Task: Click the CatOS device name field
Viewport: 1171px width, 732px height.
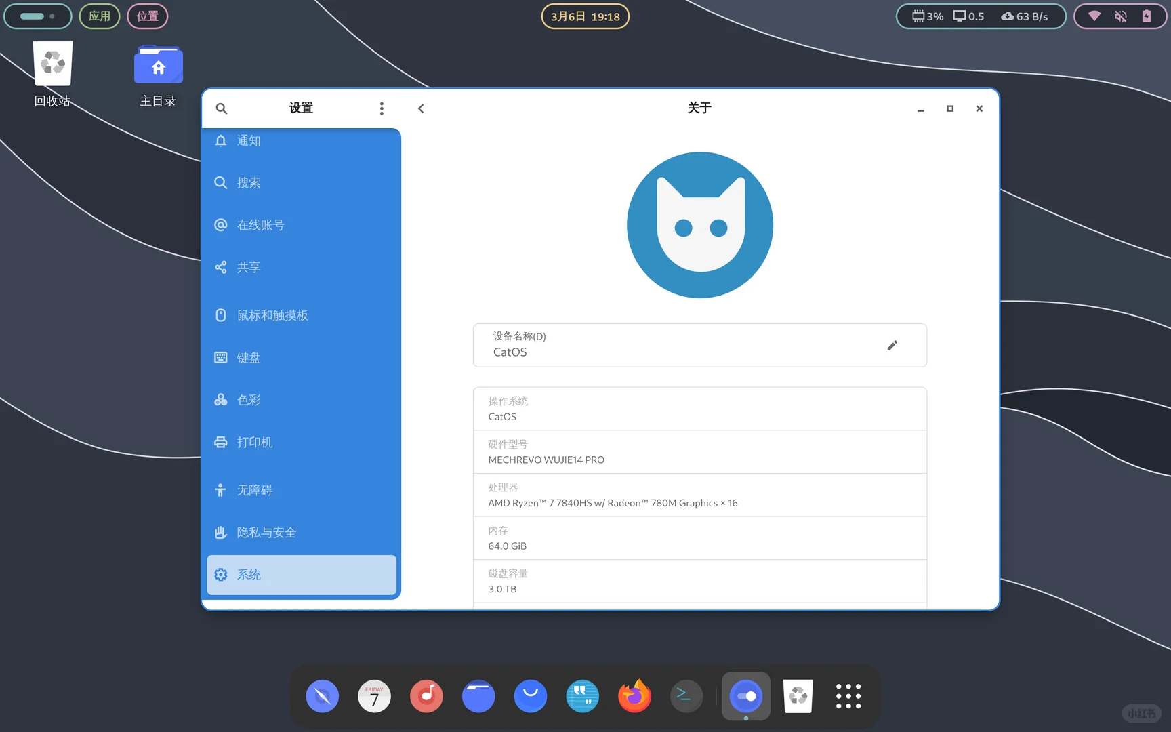Action: (x=678, y=345)
